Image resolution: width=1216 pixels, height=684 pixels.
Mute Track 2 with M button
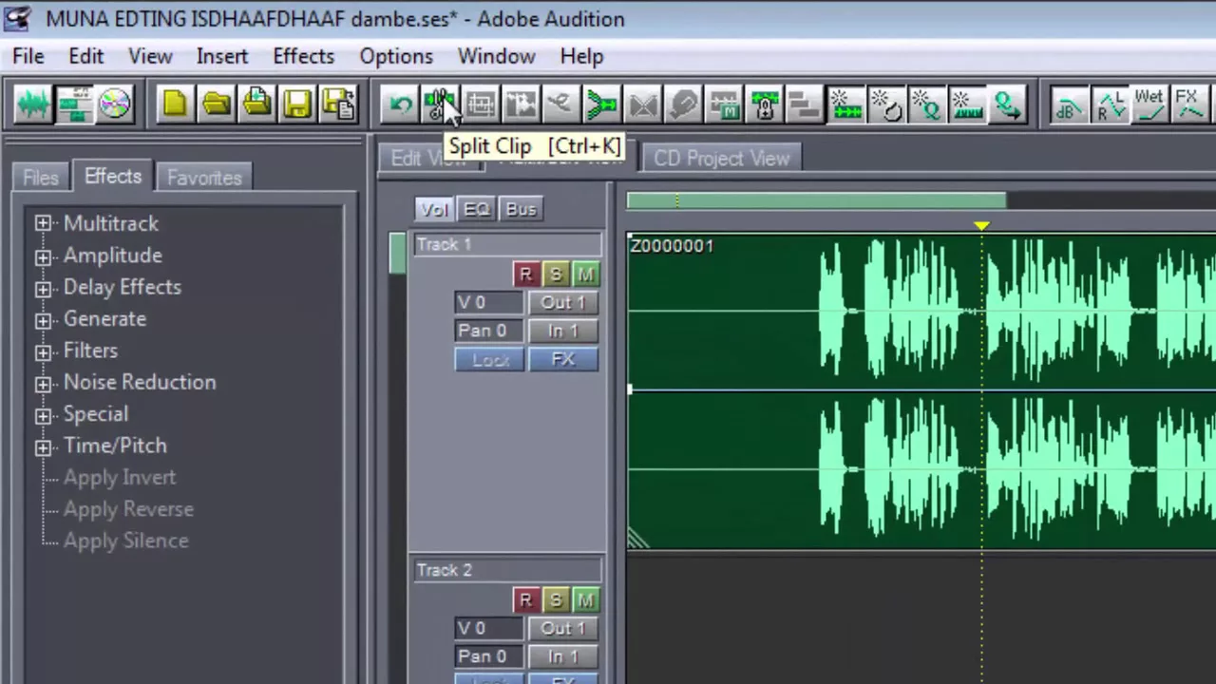[586, 600]
